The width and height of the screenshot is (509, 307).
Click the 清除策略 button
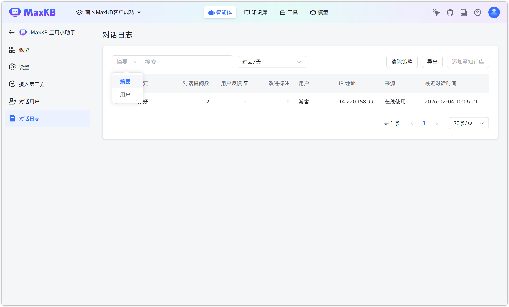coord(402,62)
